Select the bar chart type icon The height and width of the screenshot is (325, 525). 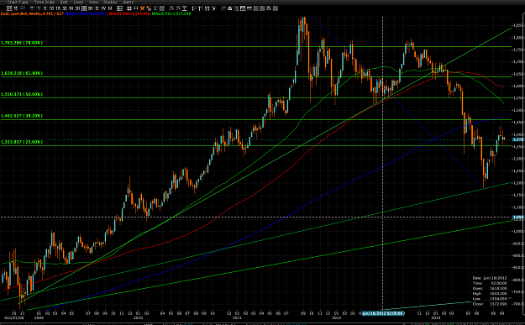(x=16, y=8)
